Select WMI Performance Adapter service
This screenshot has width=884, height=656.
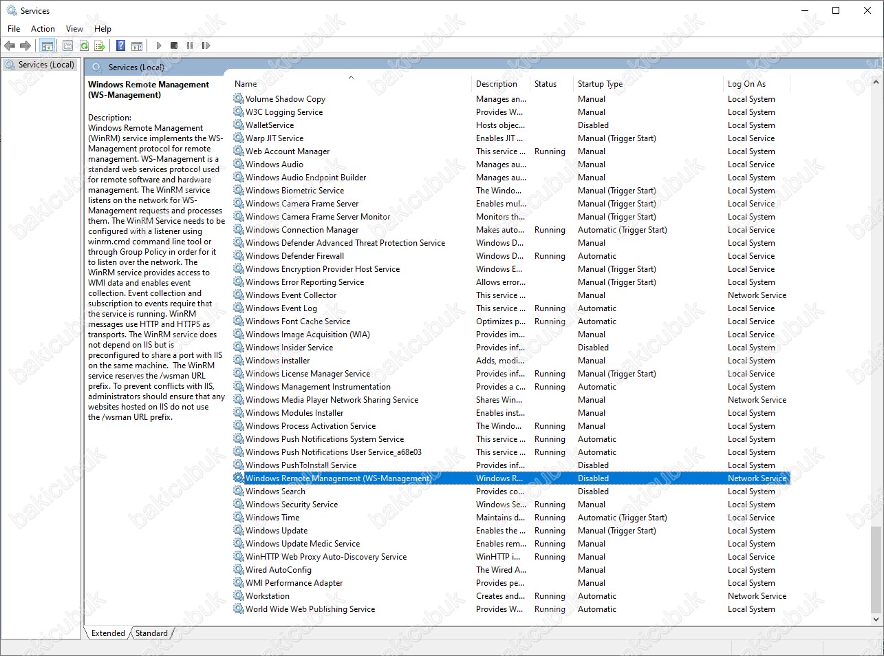511,582
